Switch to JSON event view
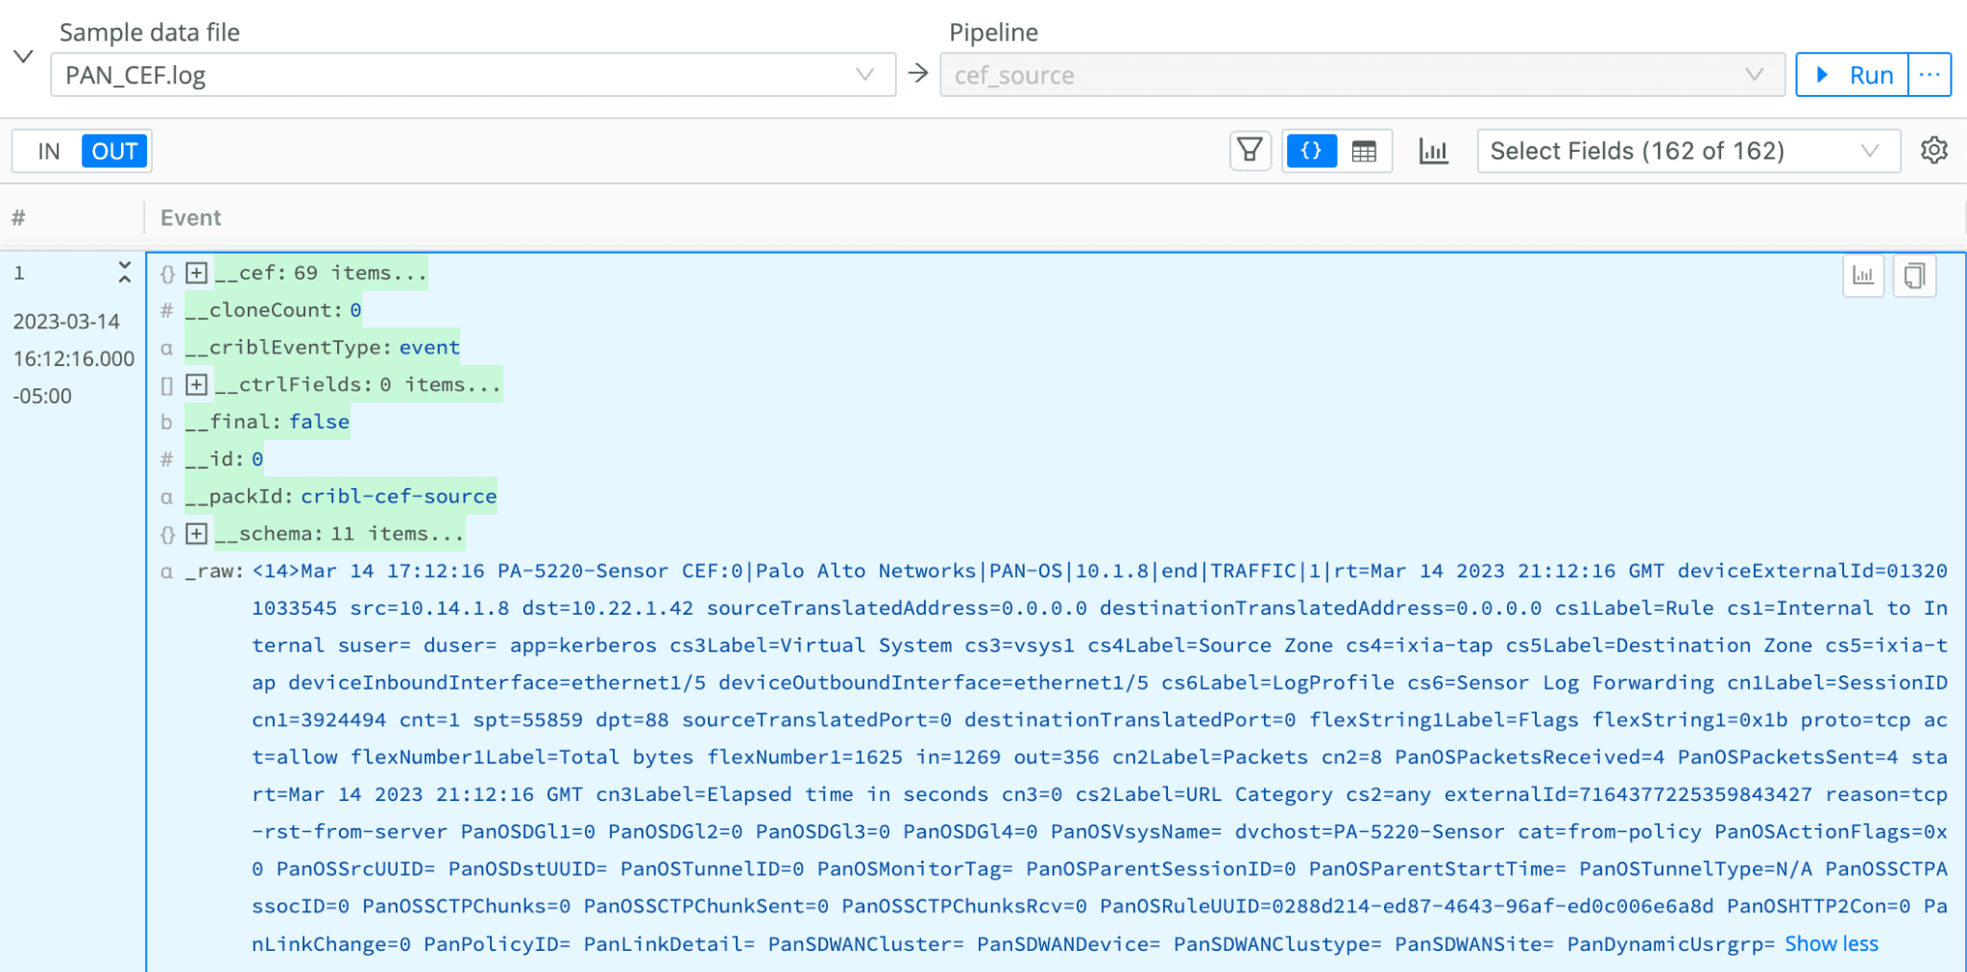 (1311, 151)
